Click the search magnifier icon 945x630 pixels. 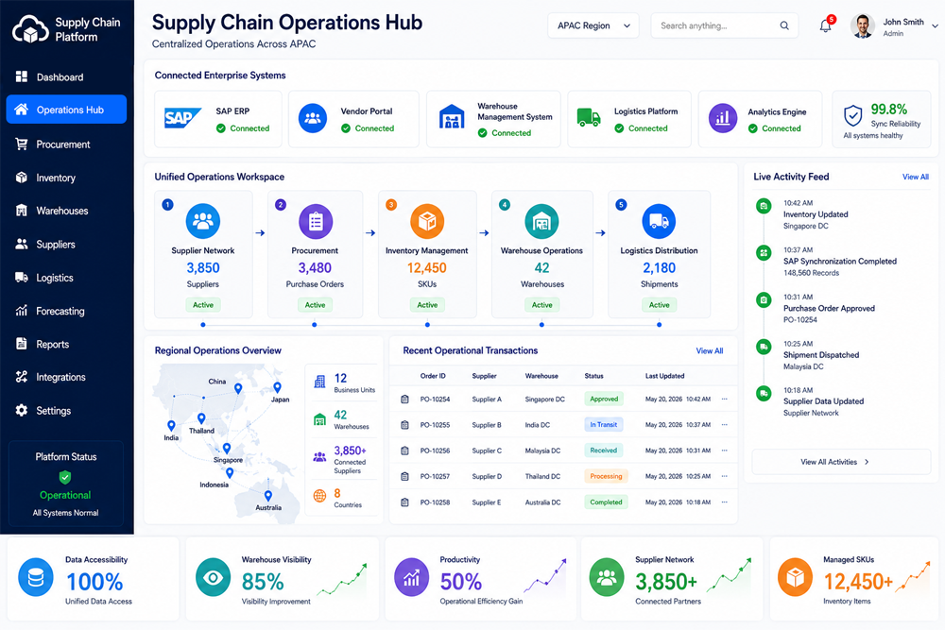784,26
